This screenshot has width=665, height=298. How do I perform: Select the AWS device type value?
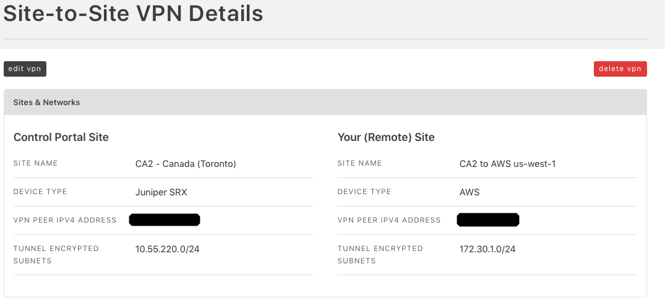point(470,192)
